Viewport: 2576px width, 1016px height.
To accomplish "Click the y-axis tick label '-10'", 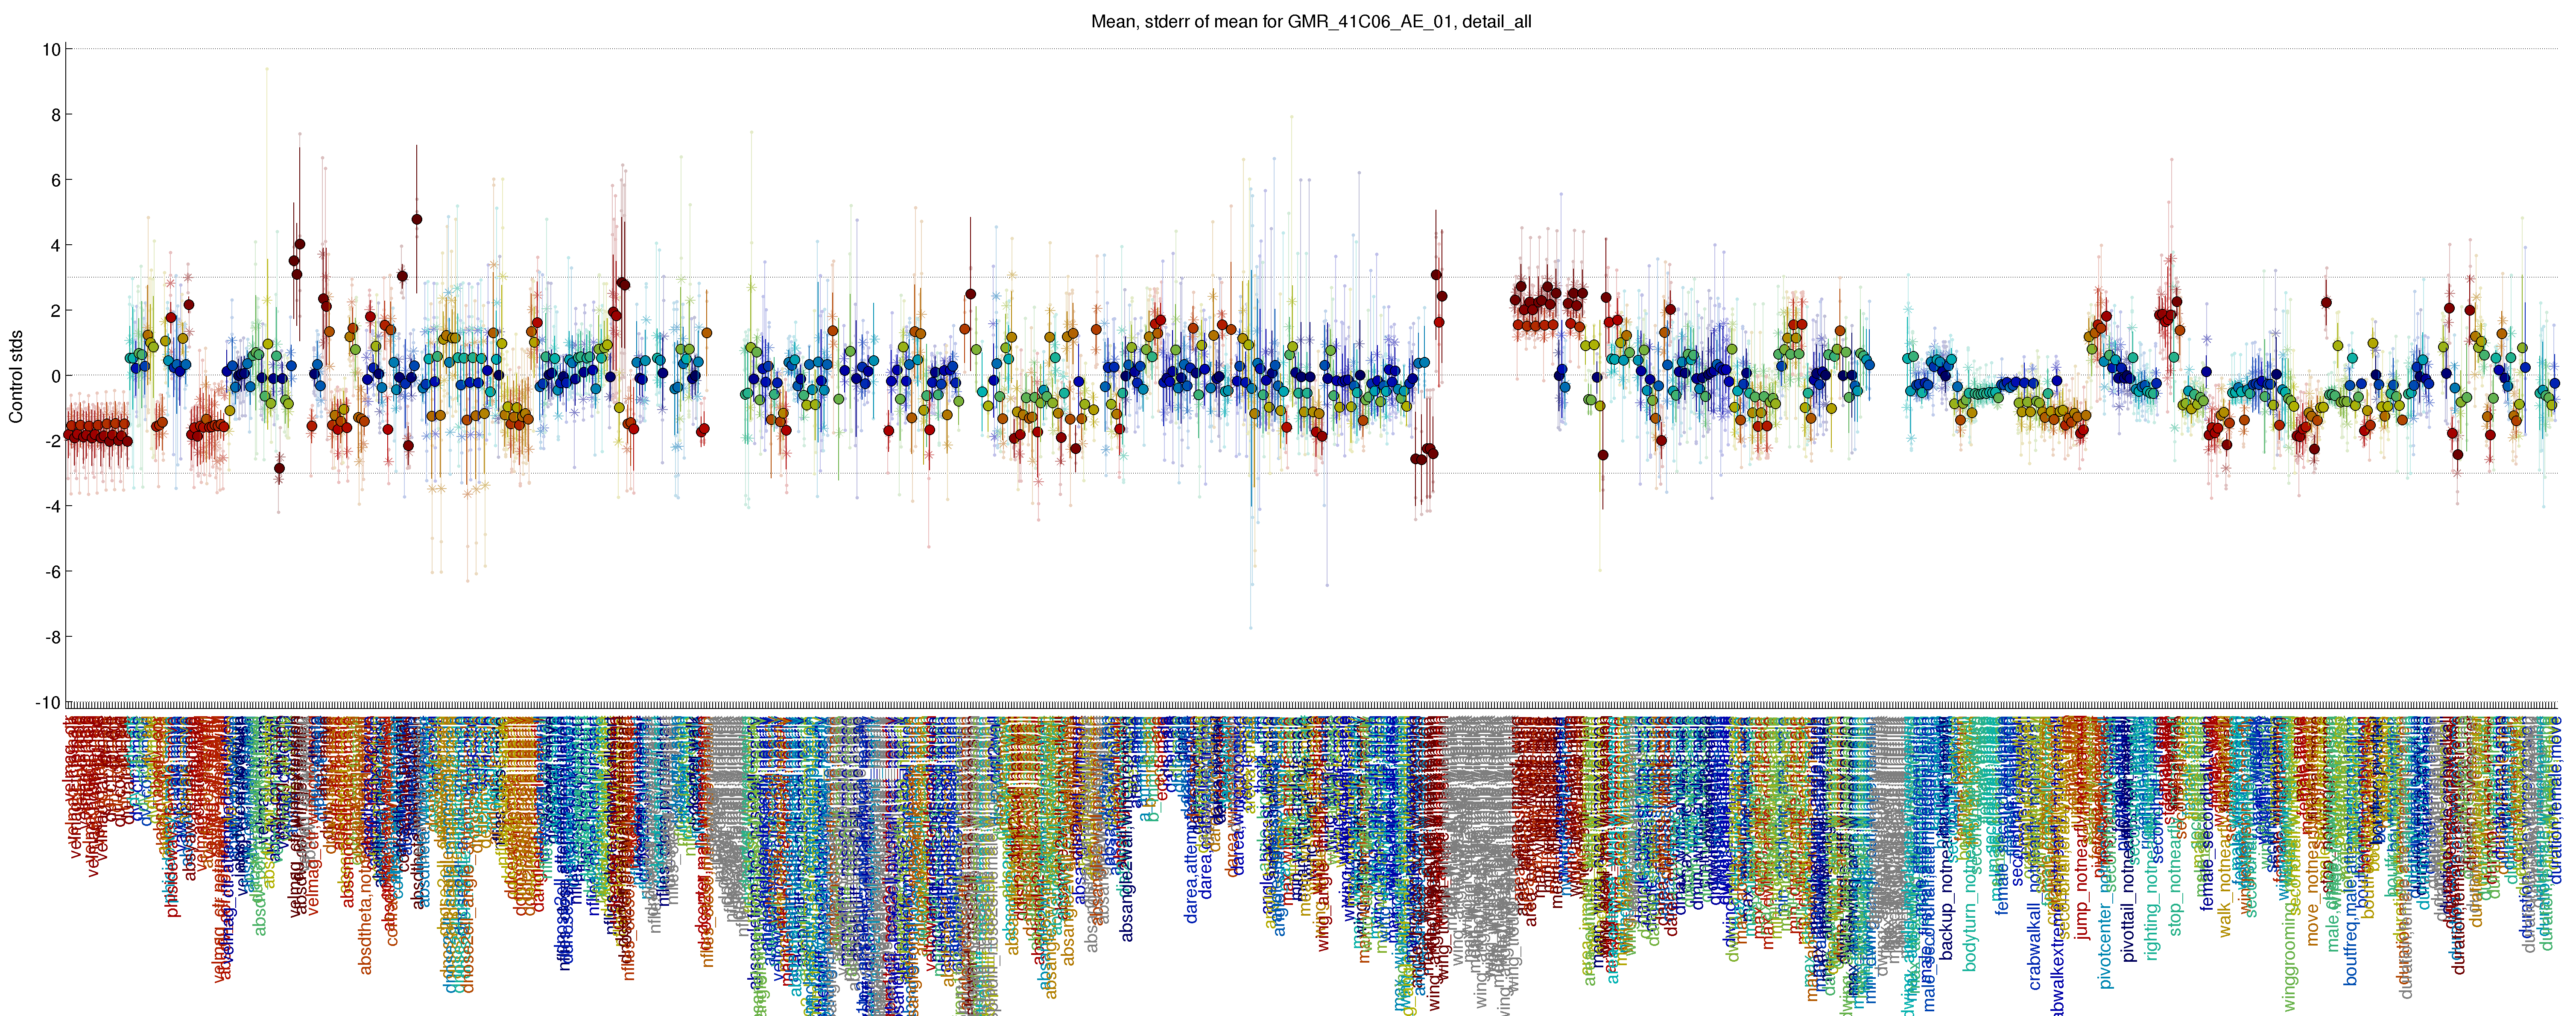I will 48,703.
